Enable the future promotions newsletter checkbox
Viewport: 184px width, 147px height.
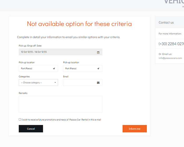click(20, 119)
